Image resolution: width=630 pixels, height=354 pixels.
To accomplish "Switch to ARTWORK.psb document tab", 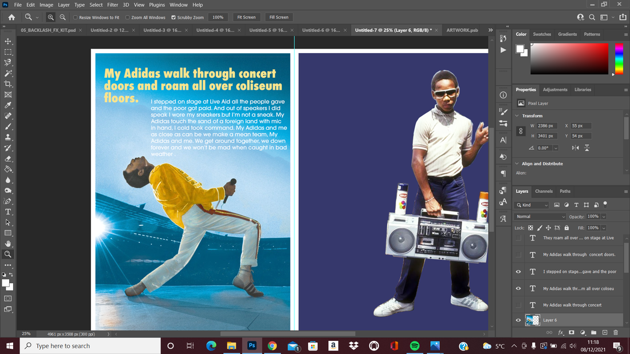I will [462, 30].
